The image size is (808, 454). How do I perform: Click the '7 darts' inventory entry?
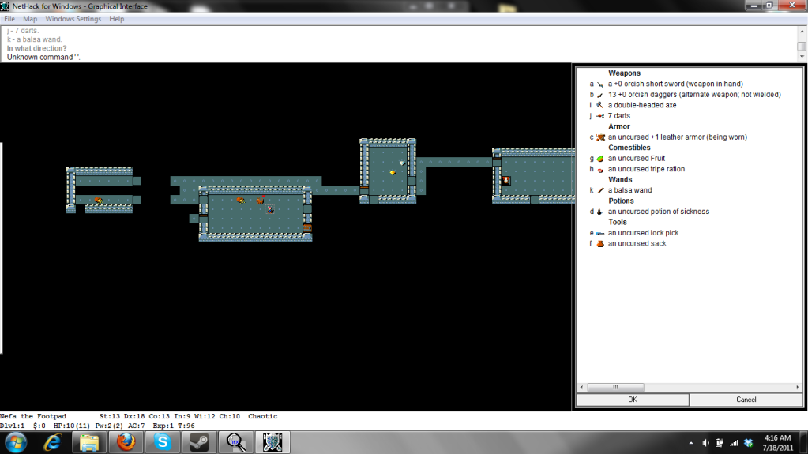pos(619,116)
